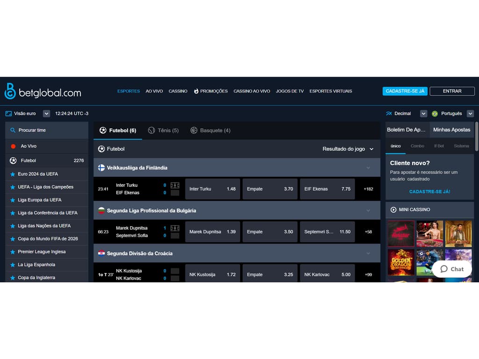479x359 pixels.
Task: Click the Cadastre-se Já header button
Action: [x=405, y=91]
